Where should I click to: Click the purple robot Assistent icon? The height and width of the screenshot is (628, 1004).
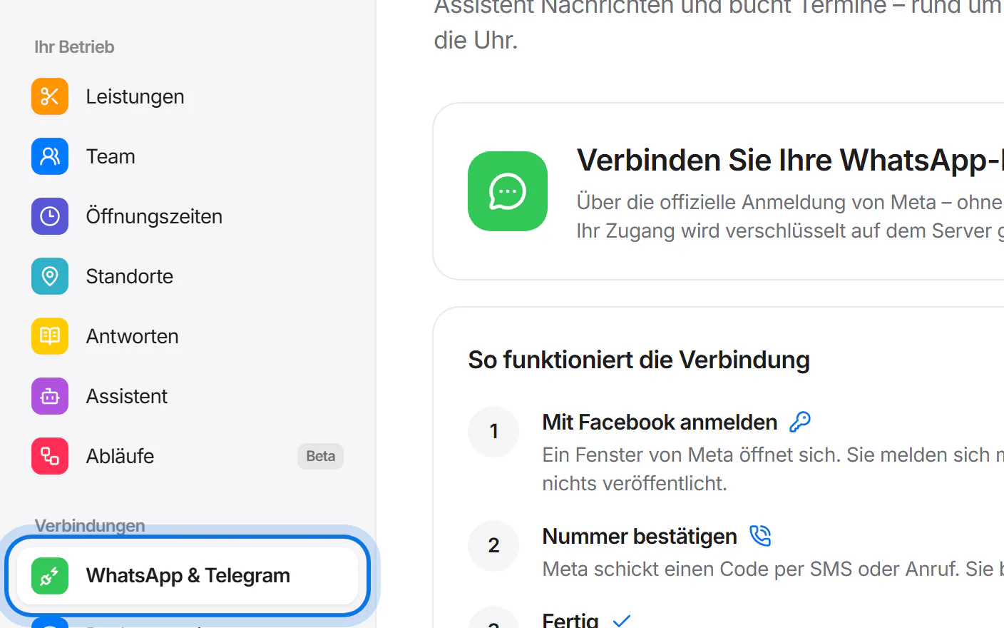[x=50, y=396]
